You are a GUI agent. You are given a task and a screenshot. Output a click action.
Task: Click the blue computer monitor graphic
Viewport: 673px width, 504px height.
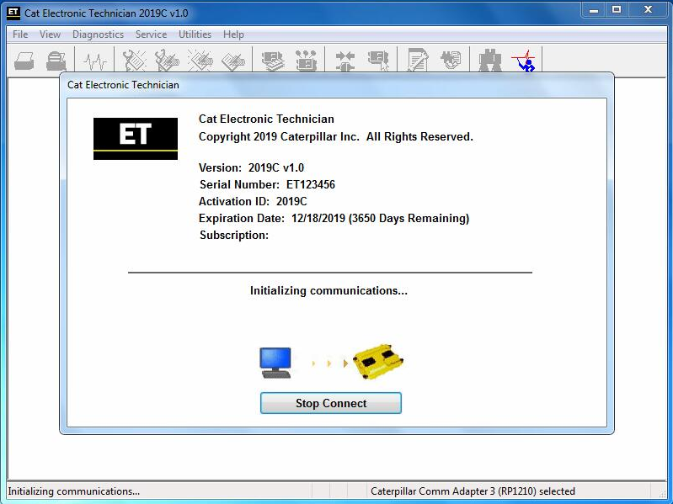275,363
